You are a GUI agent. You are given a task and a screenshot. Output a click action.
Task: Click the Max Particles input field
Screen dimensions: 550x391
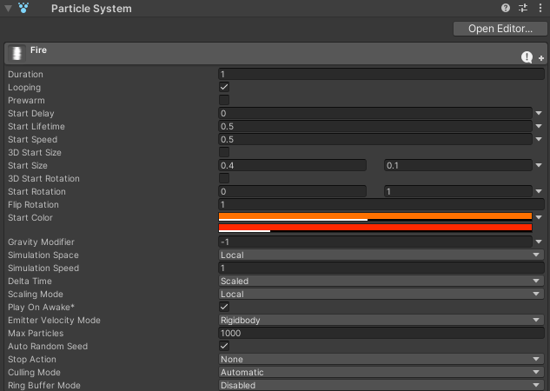[381, 334]
